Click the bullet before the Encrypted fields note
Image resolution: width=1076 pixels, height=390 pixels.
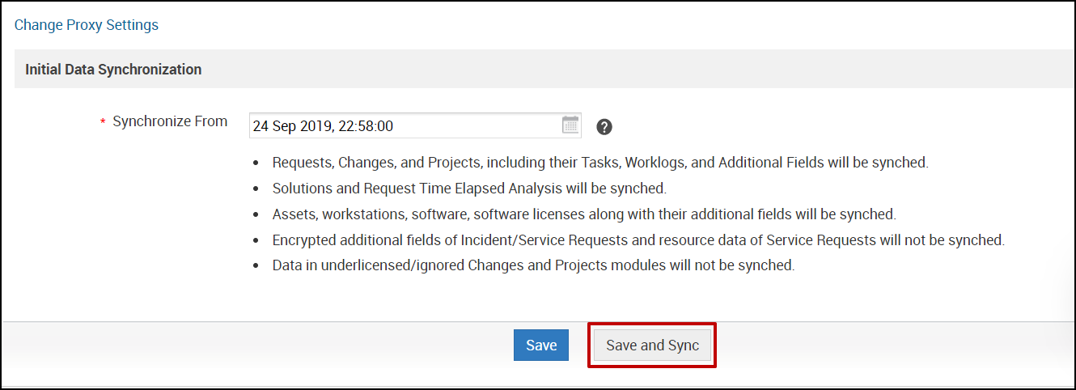[256, 241]
